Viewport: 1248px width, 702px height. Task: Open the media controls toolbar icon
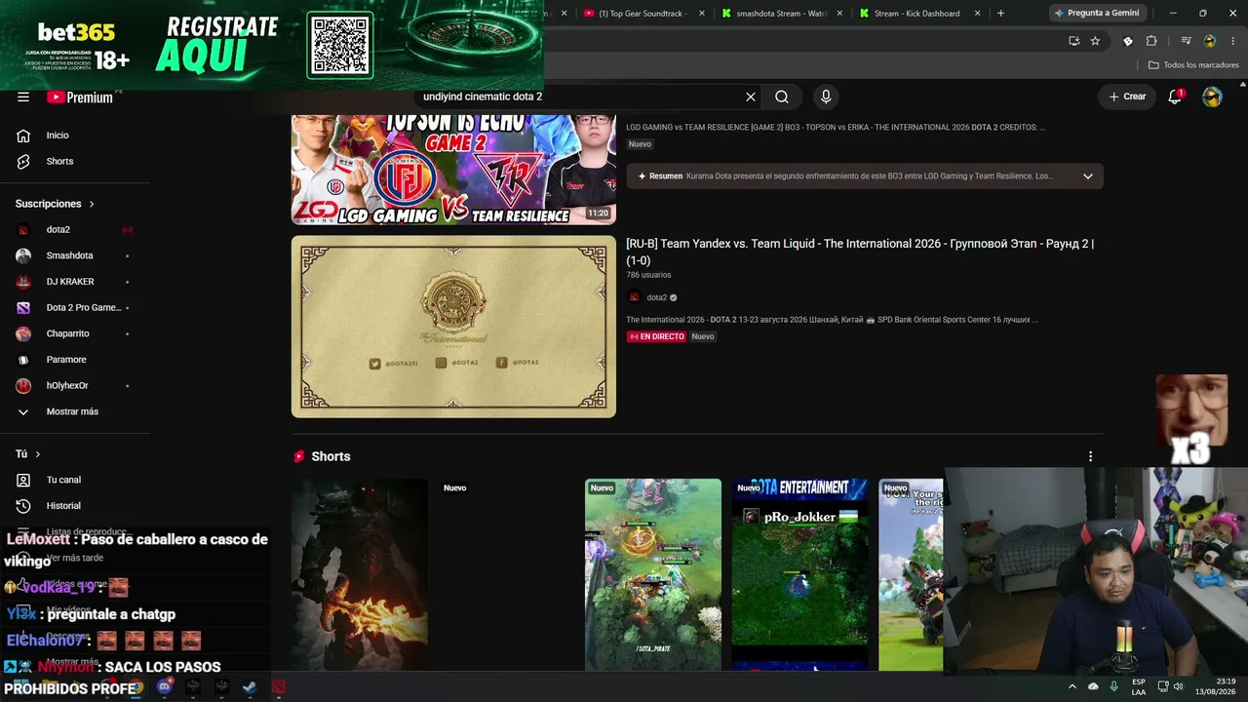[1186, 41]
